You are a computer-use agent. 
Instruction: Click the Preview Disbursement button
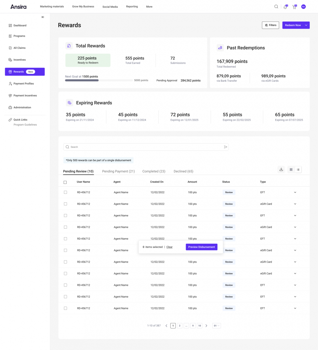(x=201, y=247)
